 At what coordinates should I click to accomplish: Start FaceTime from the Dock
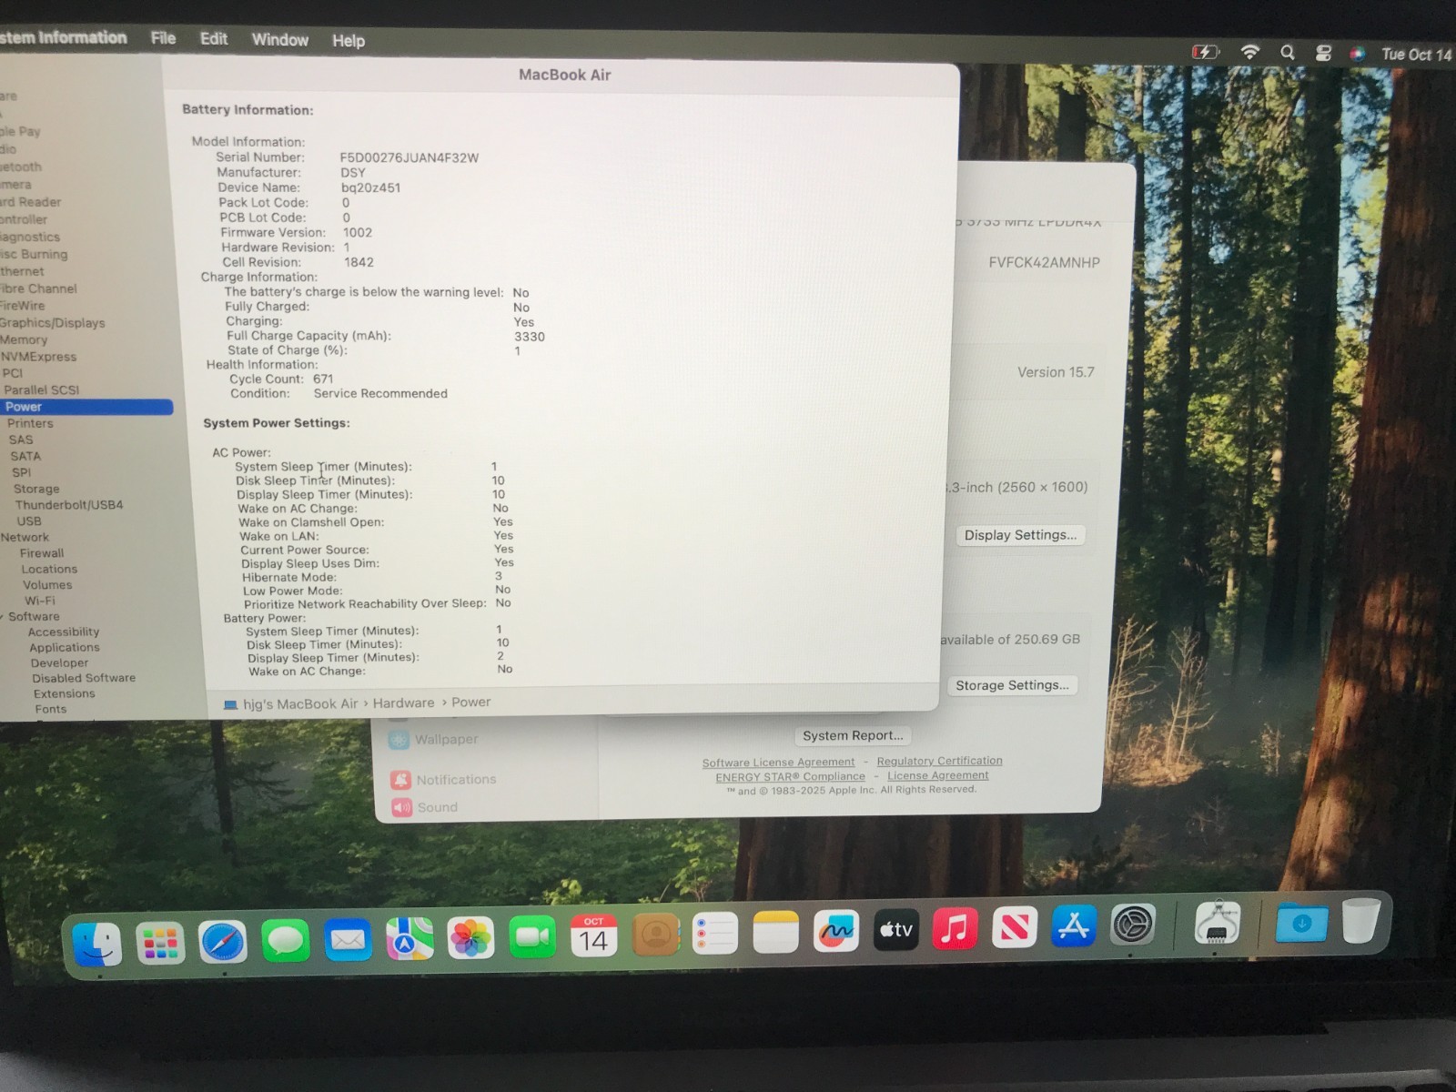[532, 937]
